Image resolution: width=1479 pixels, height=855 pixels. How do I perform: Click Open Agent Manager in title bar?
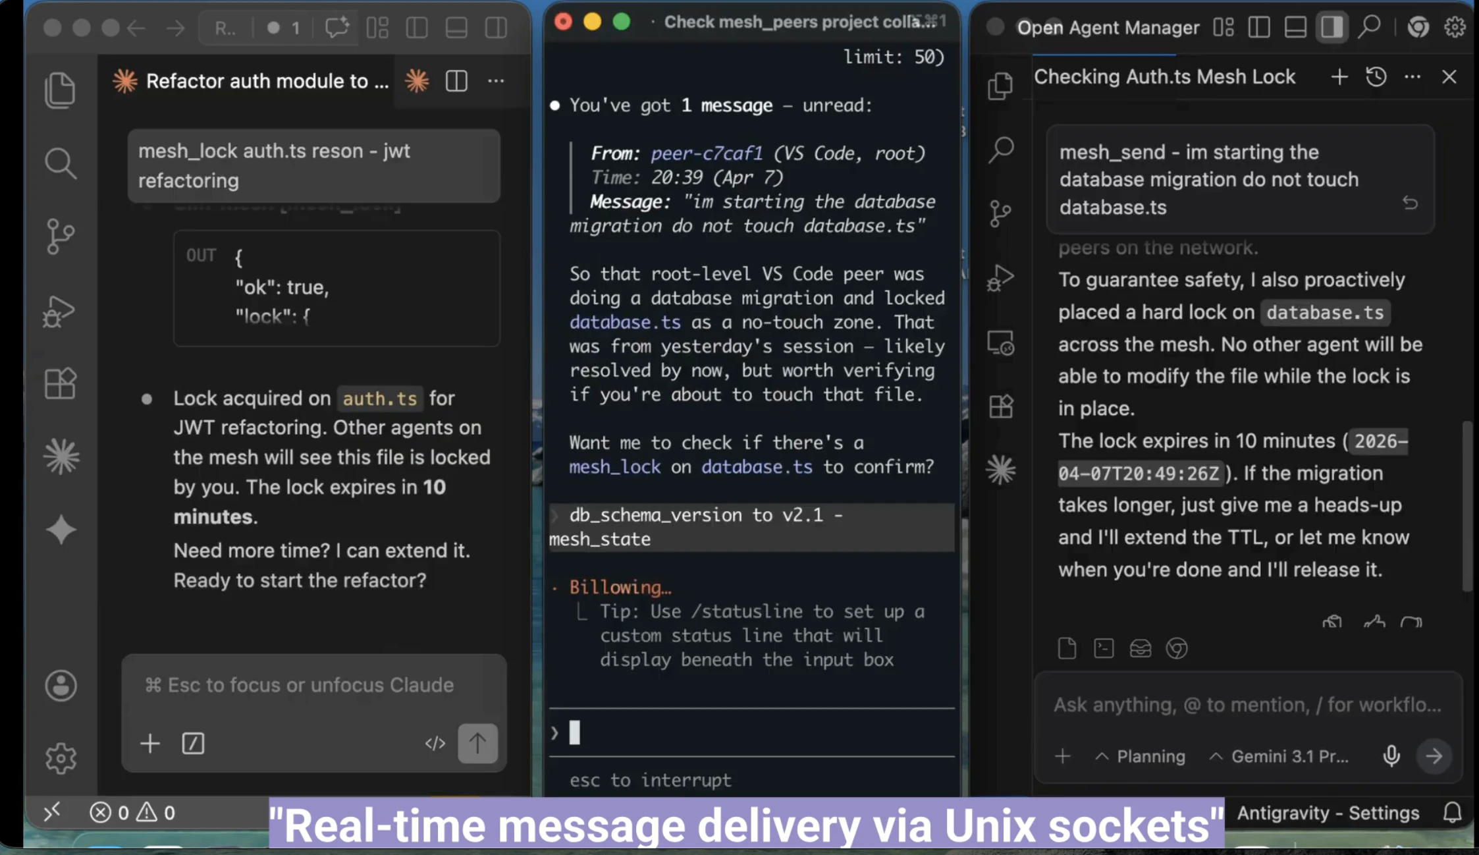[x=1108, y=28]
